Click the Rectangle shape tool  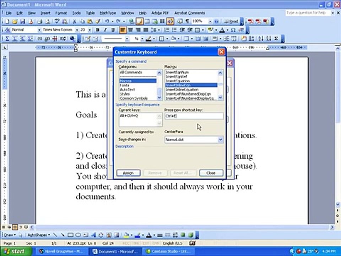point(70,235)
